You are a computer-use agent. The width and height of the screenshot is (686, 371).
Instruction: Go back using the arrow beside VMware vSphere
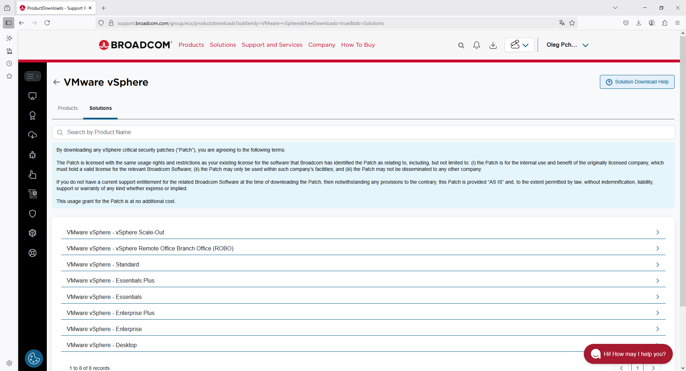click(56, 82)
